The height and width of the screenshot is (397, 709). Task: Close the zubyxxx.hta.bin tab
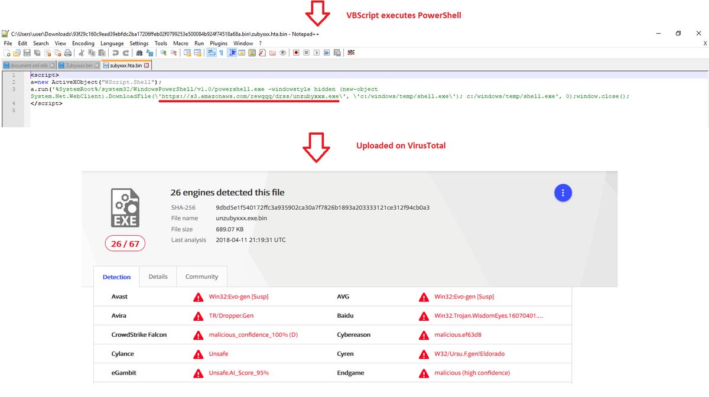tap(147, 66)
